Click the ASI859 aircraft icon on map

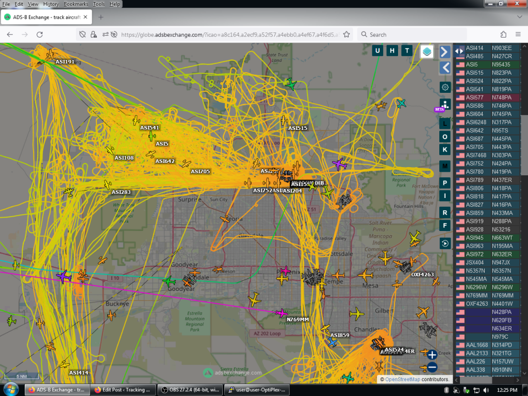[x=325, y=328]
